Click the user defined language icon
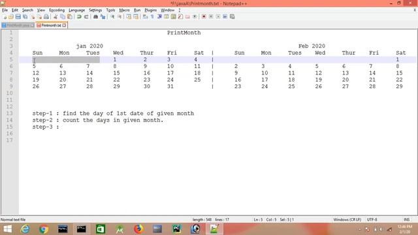 point(167,17)
